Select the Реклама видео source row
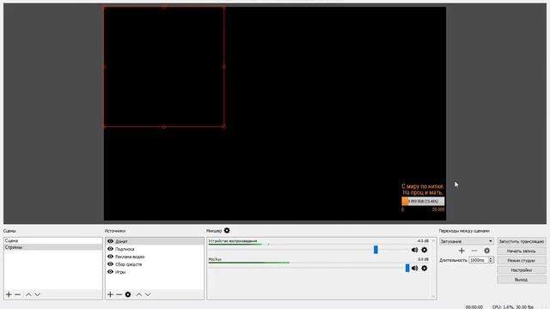Image resolution: width=550 pixels, height=309 pixels. click(x=155, y=257)
